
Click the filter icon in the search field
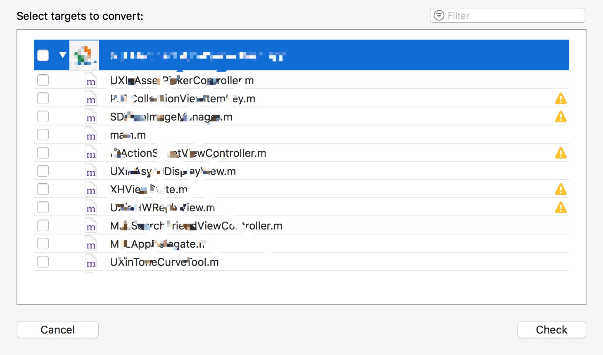point(439,16)
